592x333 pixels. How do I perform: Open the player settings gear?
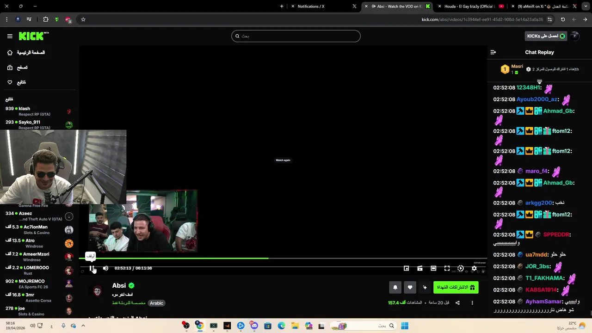coord(474,268)
